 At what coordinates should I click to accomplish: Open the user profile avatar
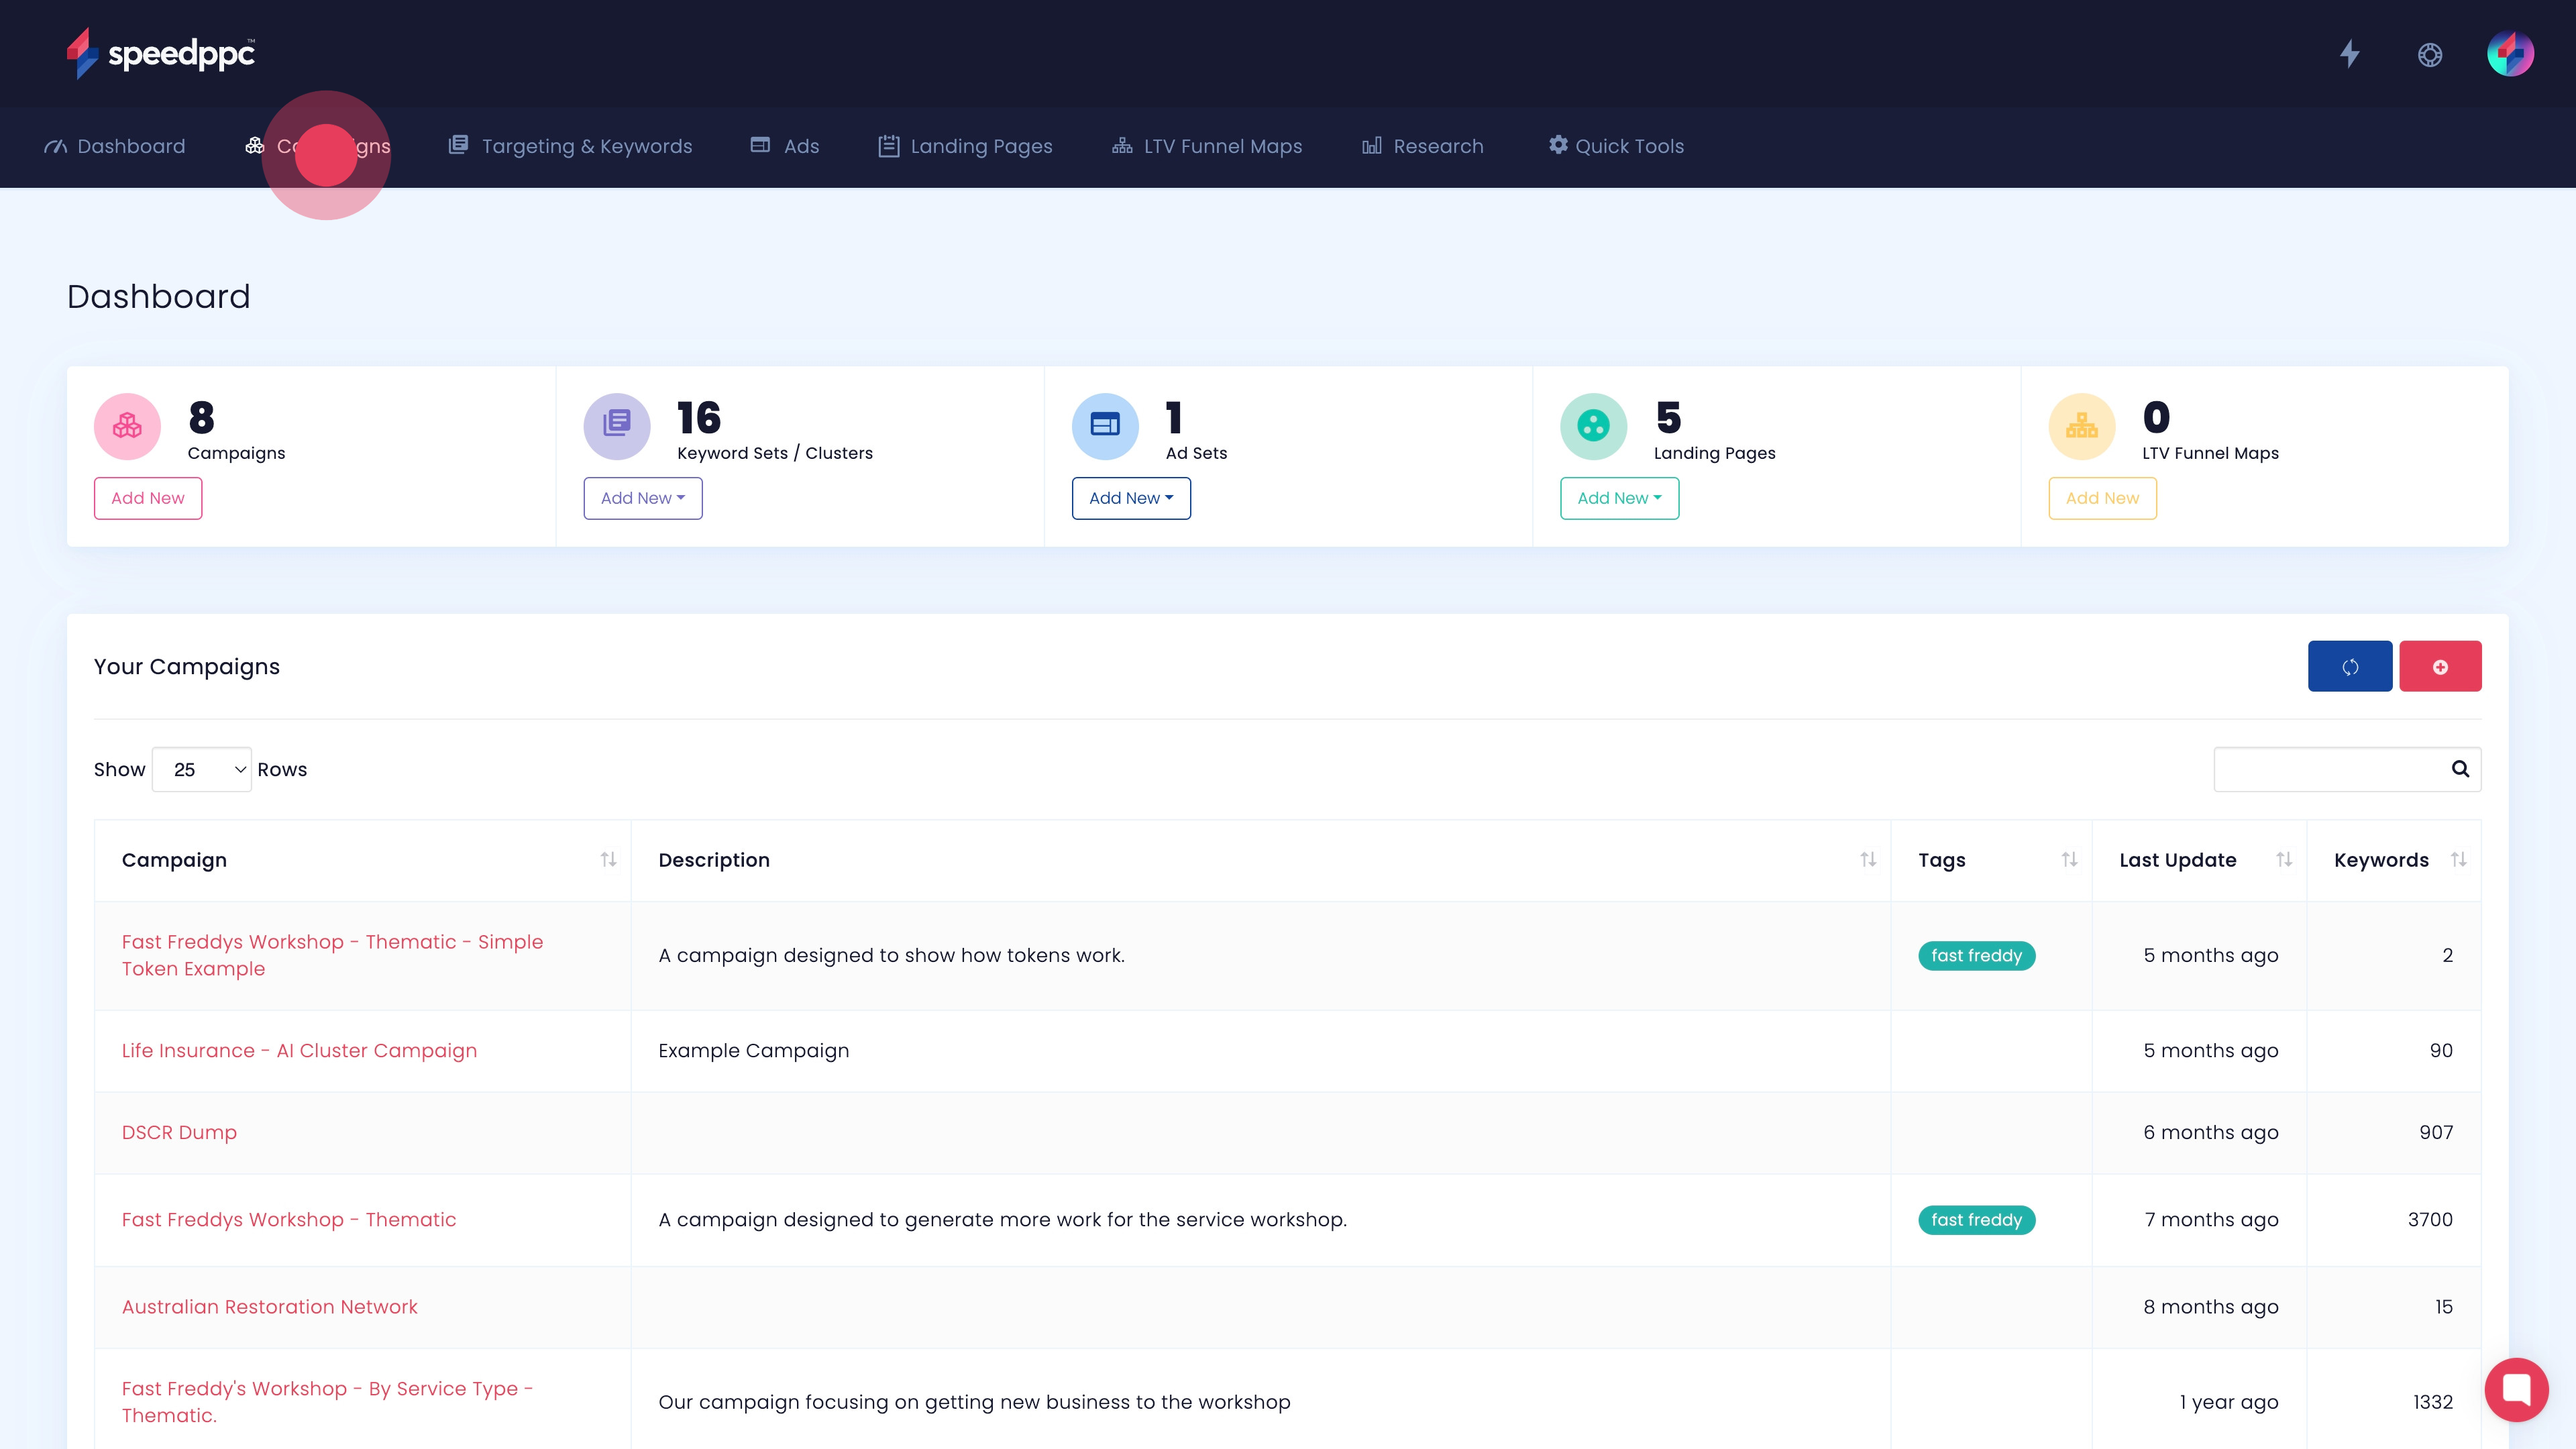pos(2510,54)
